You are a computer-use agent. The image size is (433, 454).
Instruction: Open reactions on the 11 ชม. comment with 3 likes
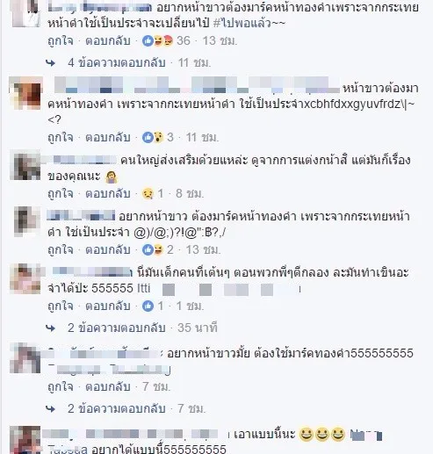(x=158, y=137)
